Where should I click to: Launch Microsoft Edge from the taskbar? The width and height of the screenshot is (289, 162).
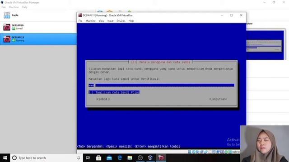[120, 158]
